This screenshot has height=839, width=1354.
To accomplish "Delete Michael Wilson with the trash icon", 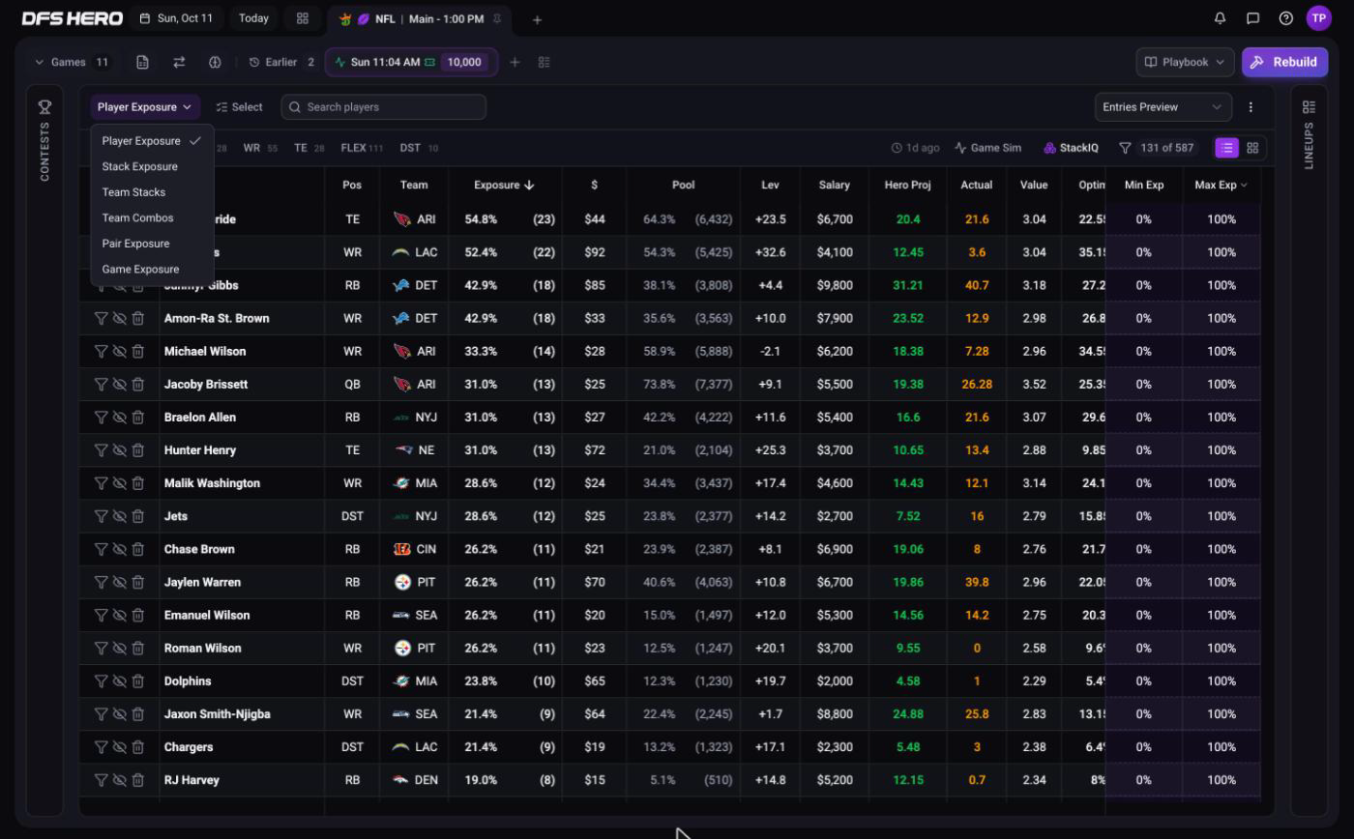I will 138,351.
